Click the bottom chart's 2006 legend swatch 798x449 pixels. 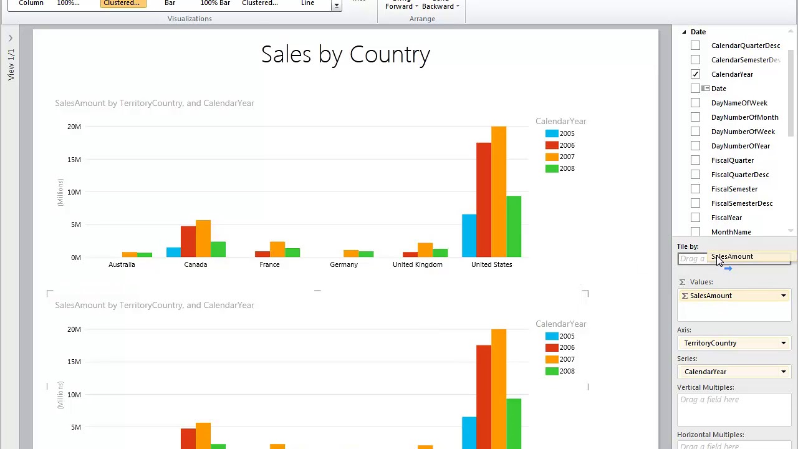(551, 347)
